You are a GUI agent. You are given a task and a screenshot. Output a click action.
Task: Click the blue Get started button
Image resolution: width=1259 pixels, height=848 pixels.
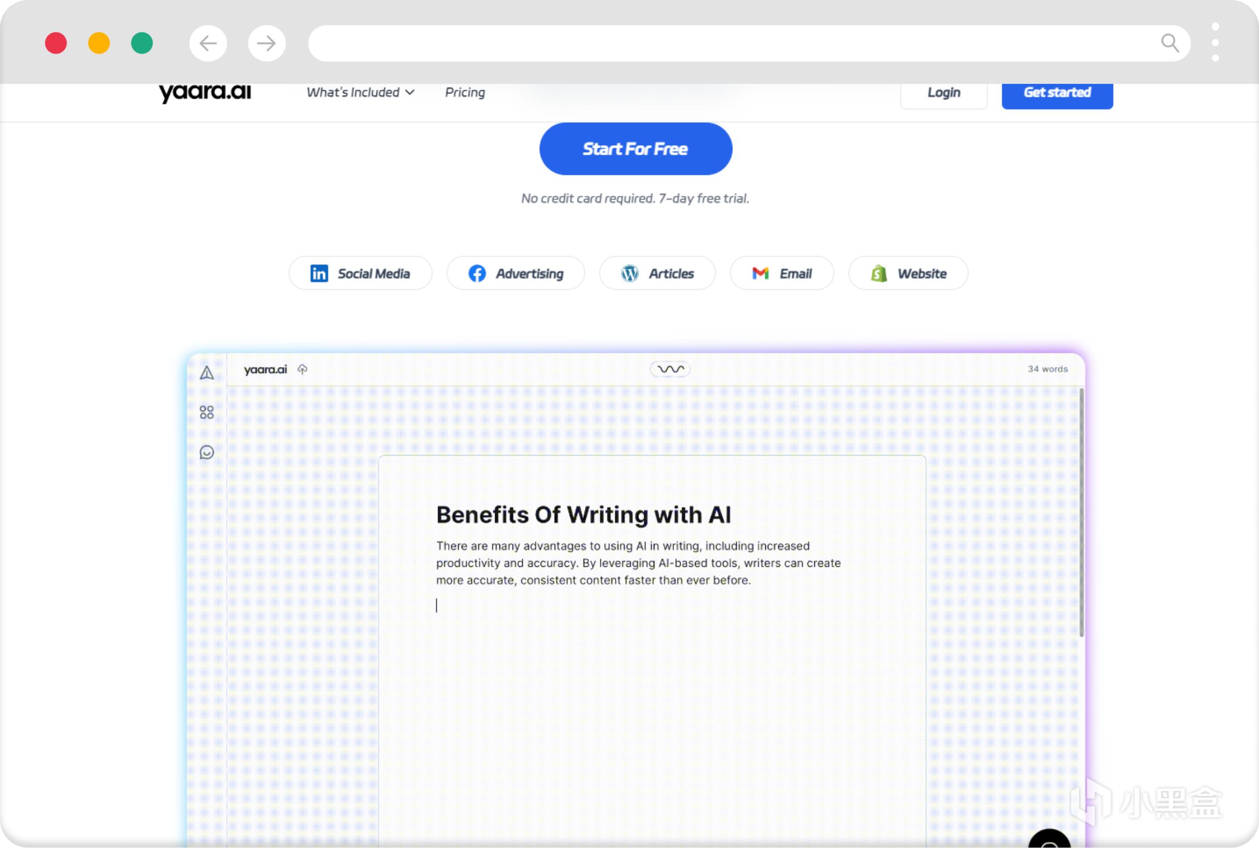pos(1056,94)
